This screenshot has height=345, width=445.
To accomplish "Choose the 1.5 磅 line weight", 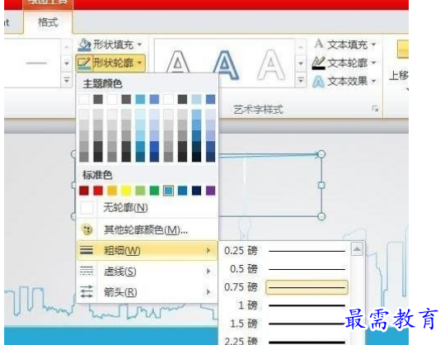I will pyautogui.click(x=285, y=324).
